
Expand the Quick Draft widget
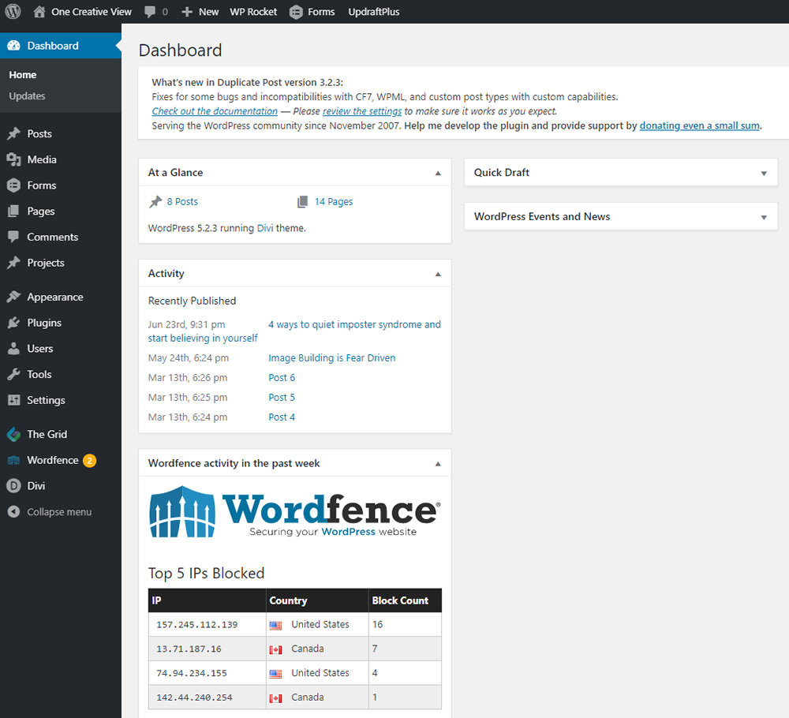point(764,173)
